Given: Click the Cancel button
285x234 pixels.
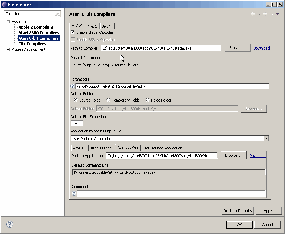Looking at the screenshot, I should pos(267,225).
